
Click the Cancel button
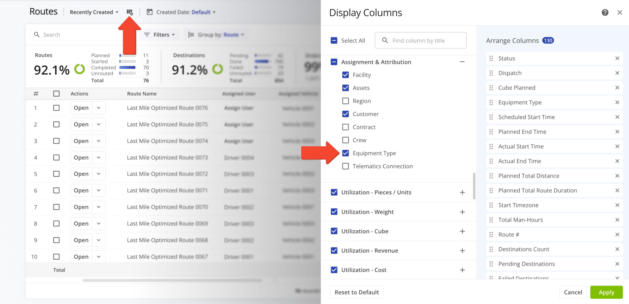[573, 292]
